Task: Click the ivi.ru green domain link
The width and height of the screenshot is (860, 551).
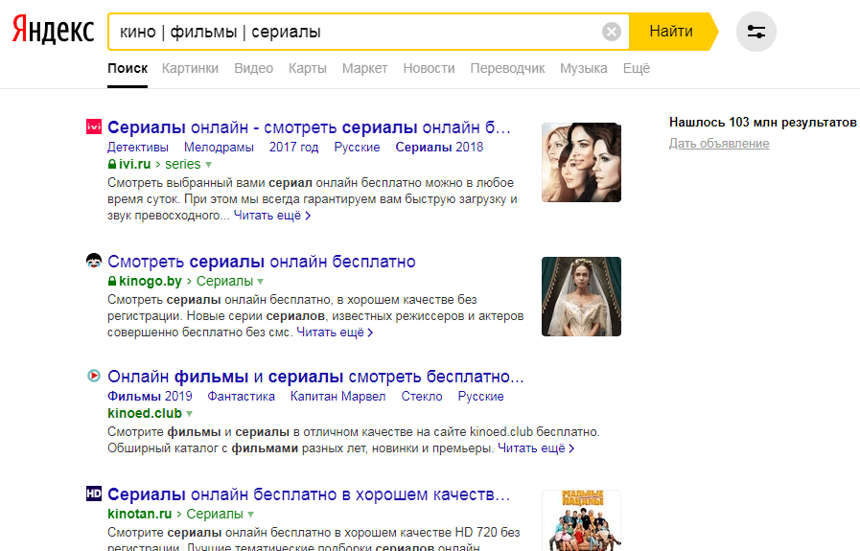Action: pyautogui.click(x=134, y=164)
